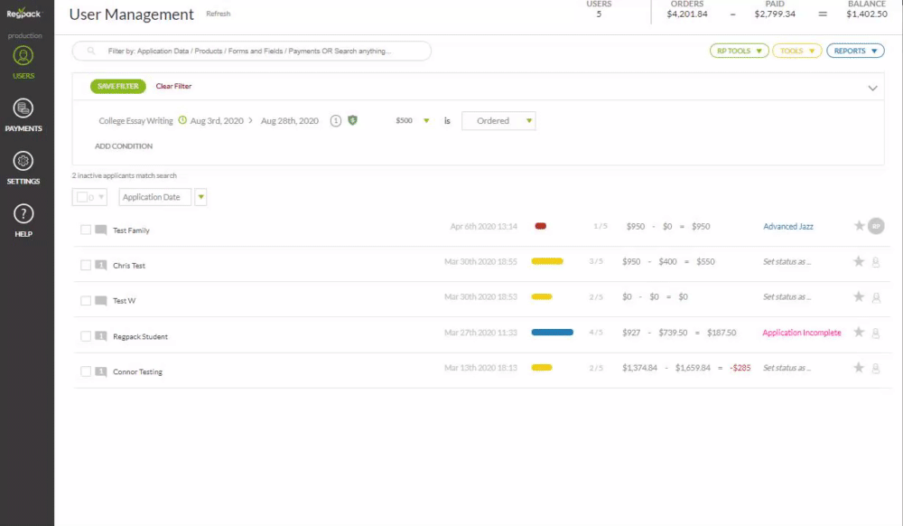
Task: Click the yellow progress bar for Chris Test
Action: click(547, 261)
